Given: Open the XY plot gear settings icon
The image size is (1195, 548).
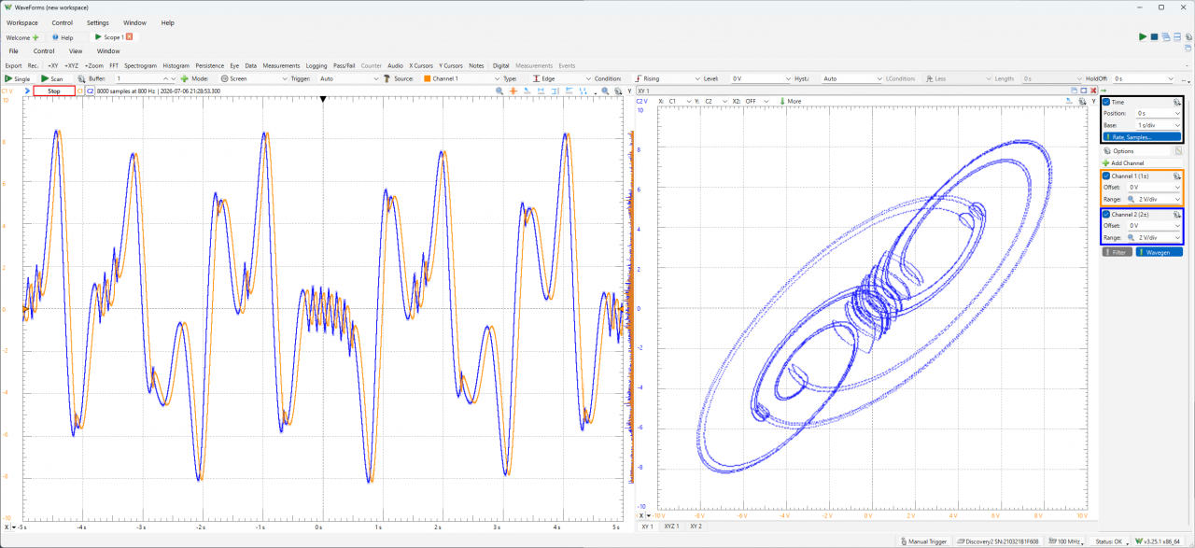Looking at the screenshot, I should click(x=1082, y=102).
